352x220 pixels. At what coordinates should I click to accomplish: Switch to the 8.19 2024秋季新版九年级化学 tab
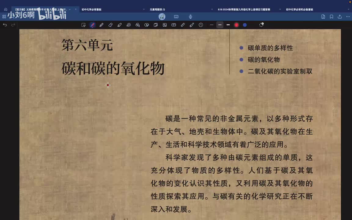pos(244,9)
